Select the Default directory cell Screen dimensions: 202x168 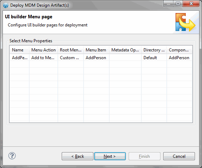click(x=154, y=58)
